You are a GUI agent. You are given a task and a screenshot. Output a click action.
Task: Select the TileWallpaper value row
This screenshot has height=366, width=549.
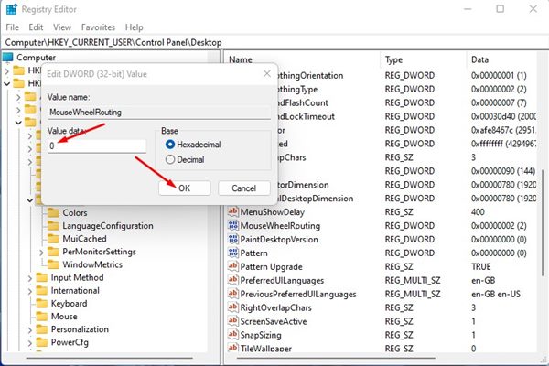pyautogui.click(x=382, y=348)
